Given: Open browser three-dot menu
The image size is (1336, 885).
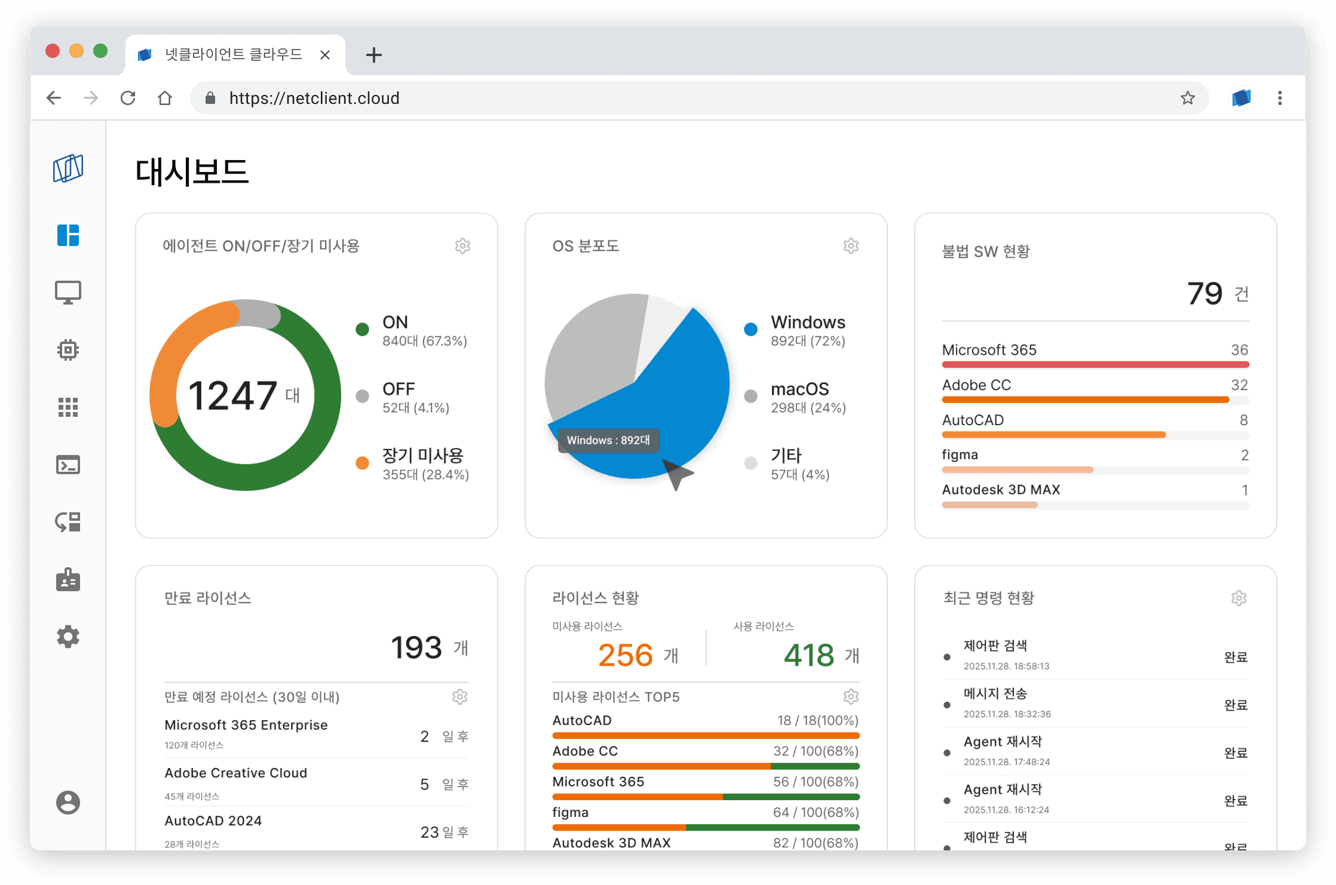Looking at the screenshot, I should pyautogui.click(x=1279, y=98).
